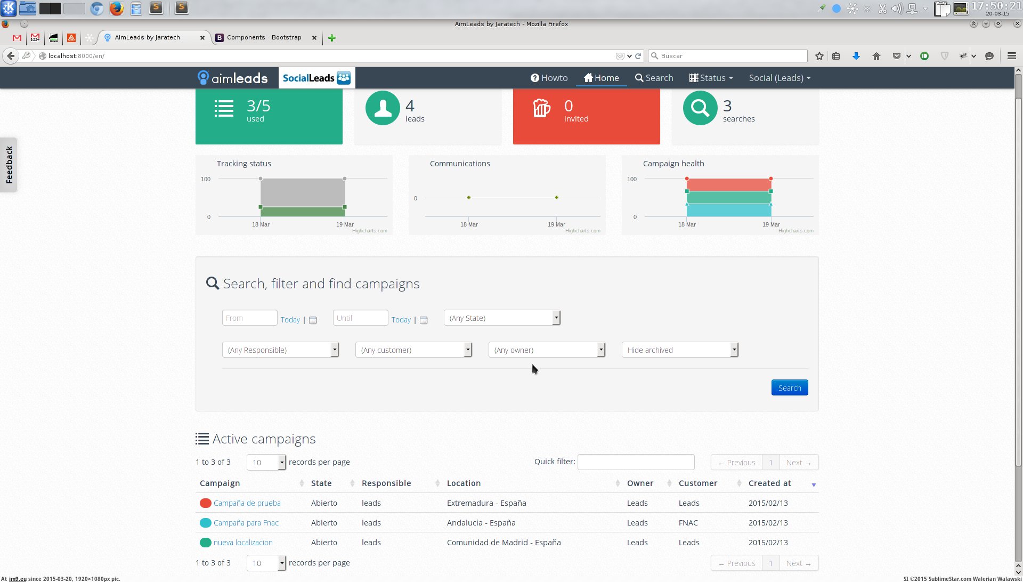This screenshot has height=582, width=1023.
Task: Click the clipboard icon in system tray
Action: click(941, 9)
